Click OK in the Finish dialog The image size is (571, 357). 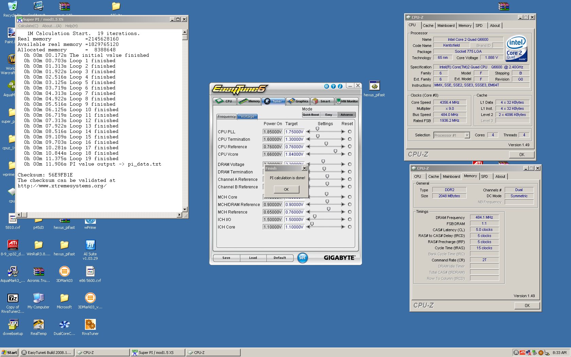(286, 189)
